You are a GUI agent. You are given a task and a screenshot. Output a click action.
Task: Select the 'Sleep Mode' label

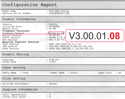(x=9, y=62)
